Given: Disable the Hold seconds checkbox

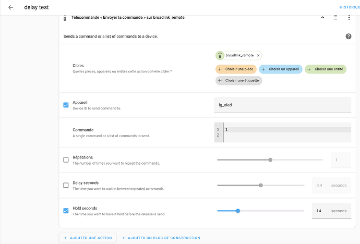Looking at the screenshot, I should click(66, 211).
